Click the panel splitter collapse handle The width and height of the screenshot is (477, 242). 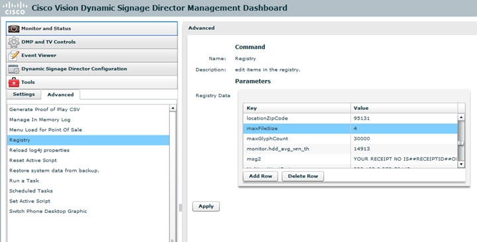click(x=180, y=208)
